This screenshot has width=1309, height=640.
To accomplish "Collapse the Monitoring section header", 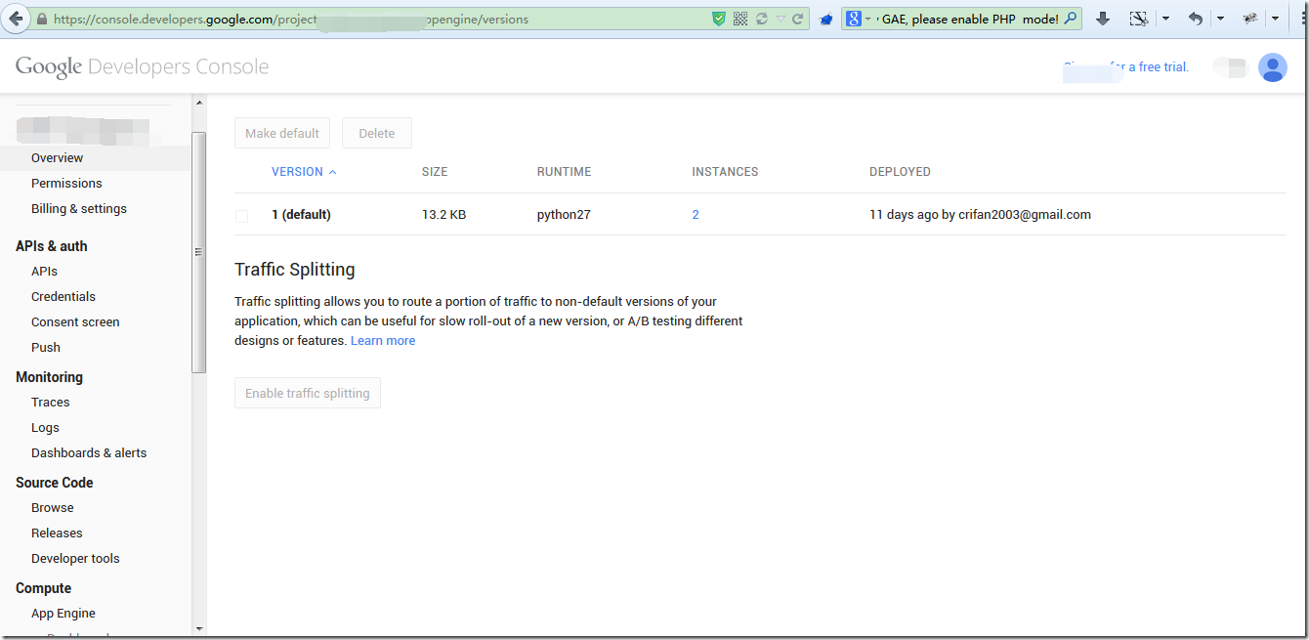I will tap(49, 377).
